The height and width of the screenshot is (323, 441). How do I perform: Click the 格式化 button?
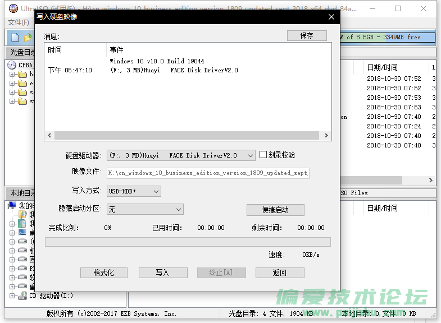tap(103, 273)
